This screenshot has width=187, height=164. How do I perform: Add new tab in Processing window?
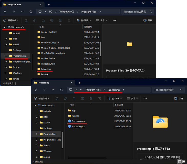[79, 83]
